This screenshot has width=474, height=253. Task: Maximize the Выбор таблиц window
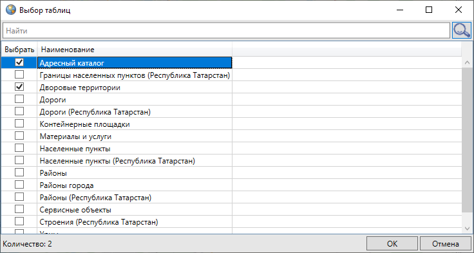coord(429,10)
